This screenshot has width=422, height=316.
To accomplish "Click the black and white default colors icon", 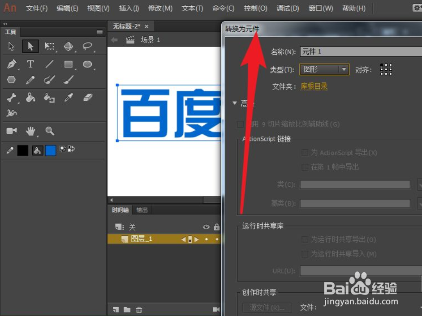I will click(62, 149).
